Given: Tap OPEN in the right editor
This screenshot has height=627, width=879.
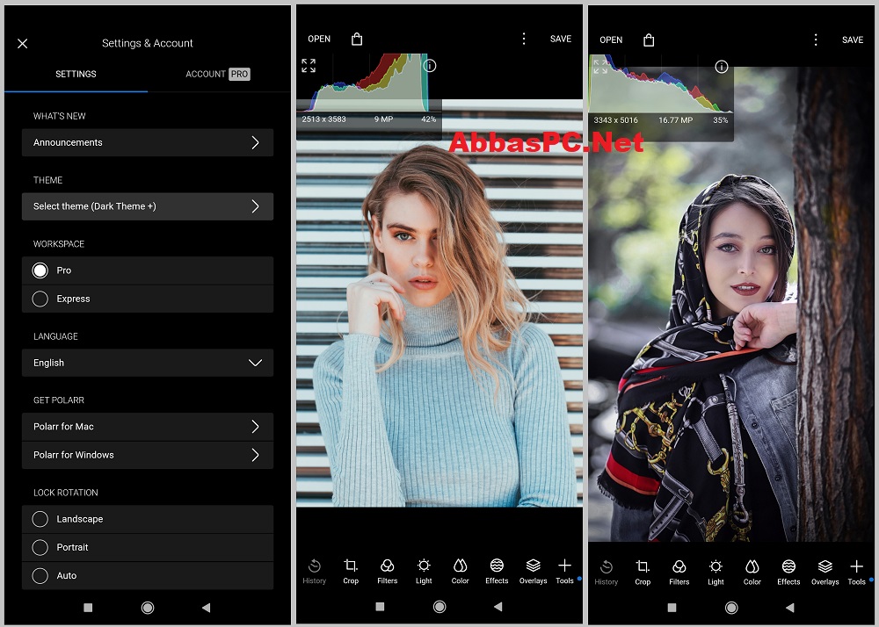Looking at the screenshot, I should (611, 40).
